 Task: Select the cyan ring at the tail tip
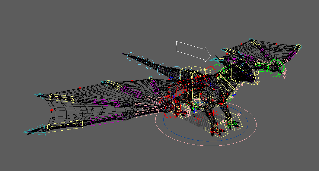pyautogui.click(x=131, y=57)
